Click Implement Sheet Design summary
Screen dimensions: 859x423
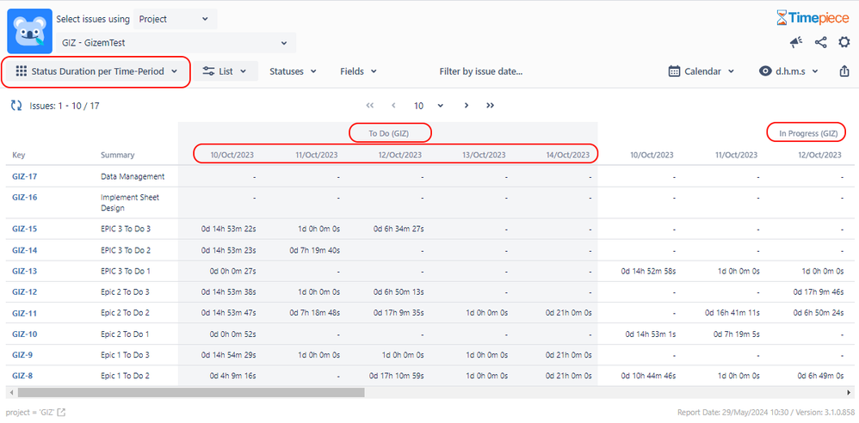coord(130,202)
